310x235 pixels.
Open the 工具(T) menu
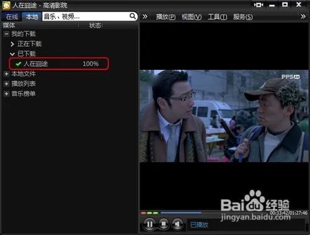[217, 17]
